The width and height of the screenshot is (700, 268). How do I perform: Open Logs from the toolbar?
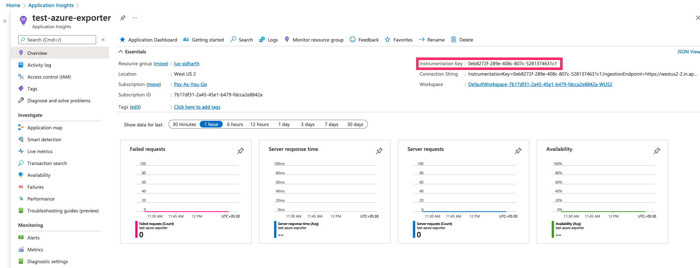point(268,40)
